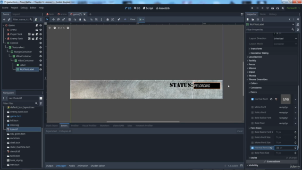This screenshot has height=170, width=302.
Task: Toggle distraction-free mode icon
Action: coord(242,14)
